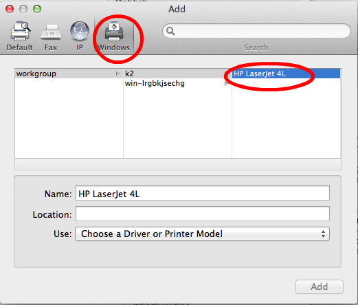The image size is (358, 305).
Task: Click the Use dropdown stepper arrows
Action: [323, 234]
